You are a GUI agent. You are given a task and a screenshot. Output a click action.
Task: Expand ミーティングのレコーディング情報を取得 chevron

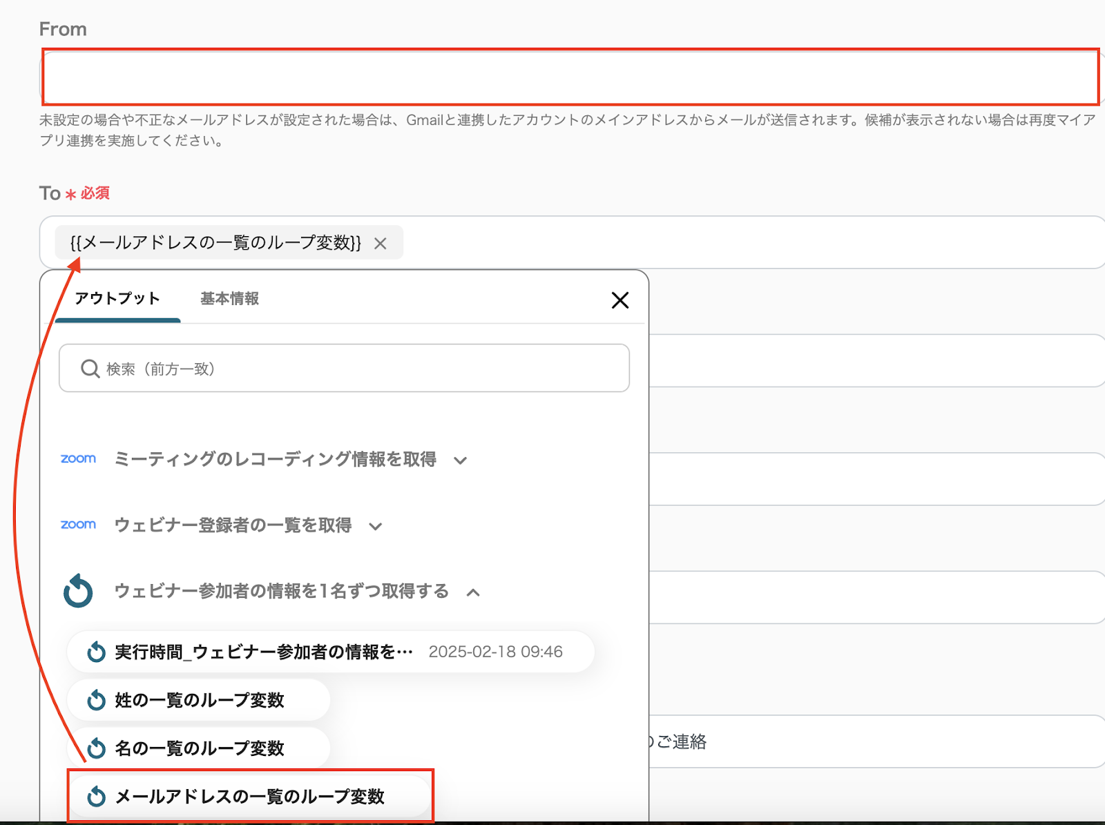click(461, 460)
